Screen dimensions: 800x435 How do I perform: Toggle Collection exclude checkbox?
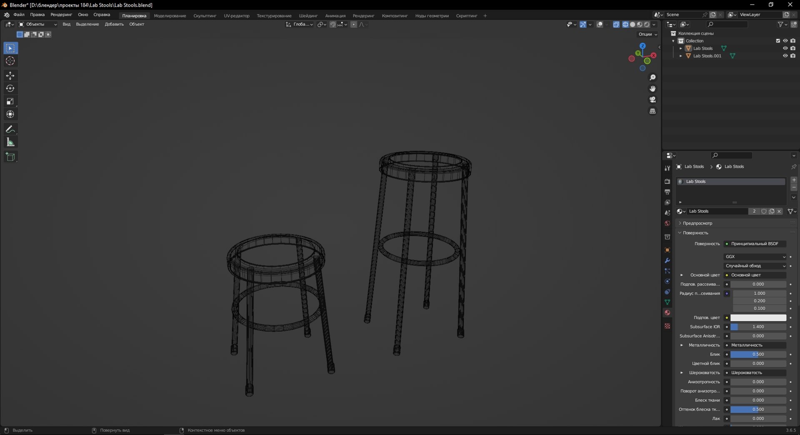pyautogui.click(x=777, y=41)
